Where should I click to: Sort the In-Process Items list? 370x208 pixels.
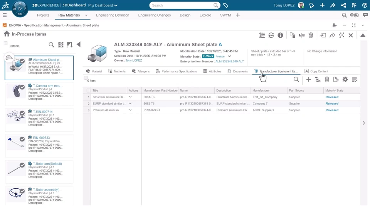[70, 45]
